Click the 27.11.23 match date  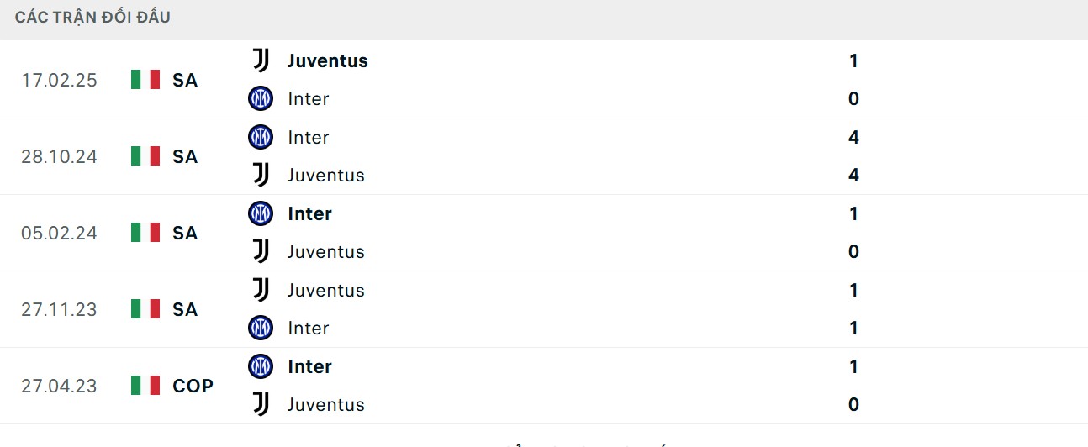[59, 309]
